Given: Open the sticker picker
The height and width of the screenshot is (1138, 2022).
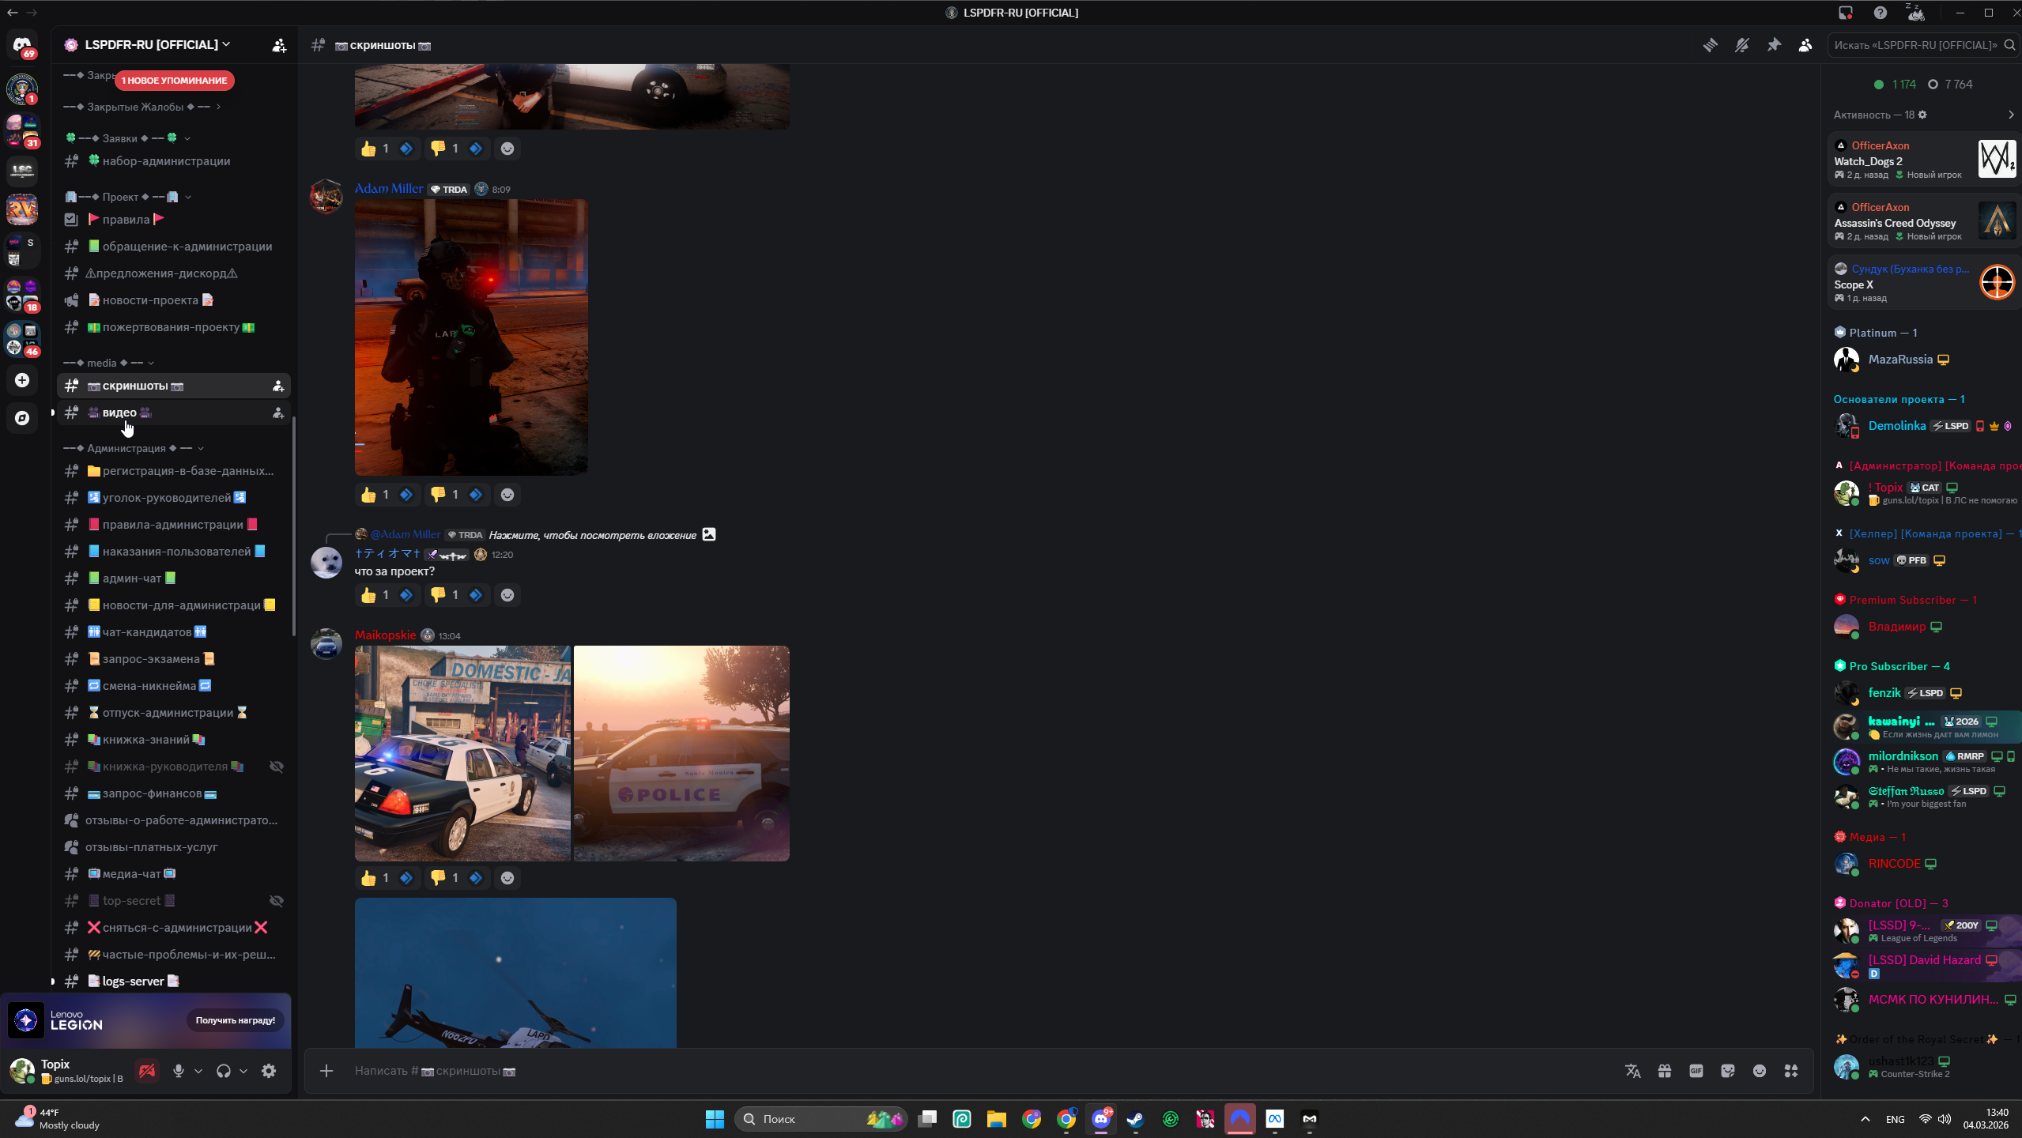Looking at the screenshot, I should pos(1728,1071).
